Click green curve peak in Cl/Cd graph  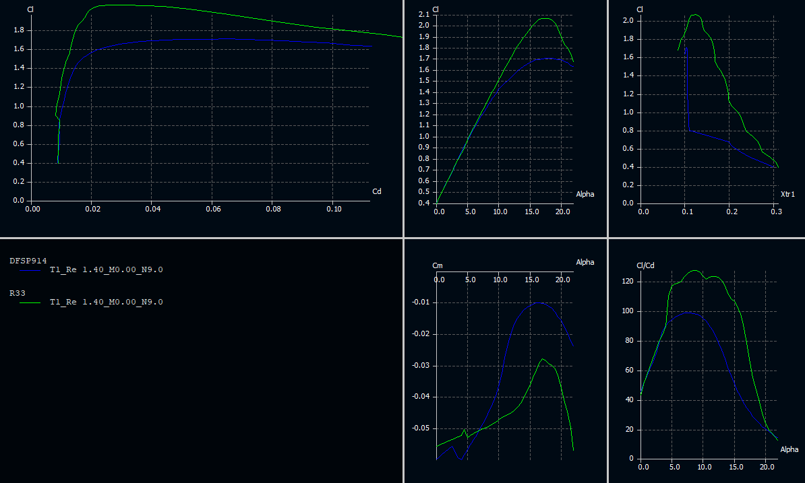(x=693, y=271)
